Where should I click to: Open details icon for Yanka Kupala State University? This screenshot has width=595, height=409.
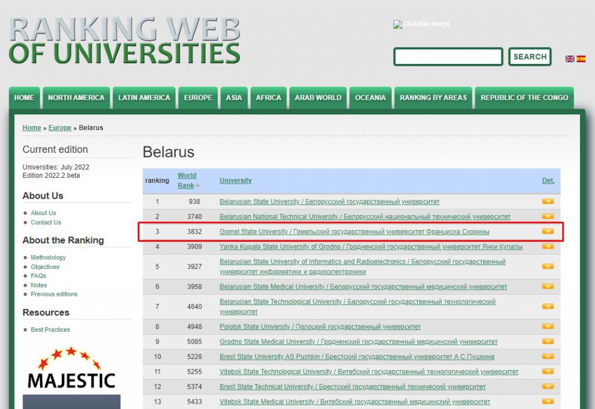click(547, 246)
